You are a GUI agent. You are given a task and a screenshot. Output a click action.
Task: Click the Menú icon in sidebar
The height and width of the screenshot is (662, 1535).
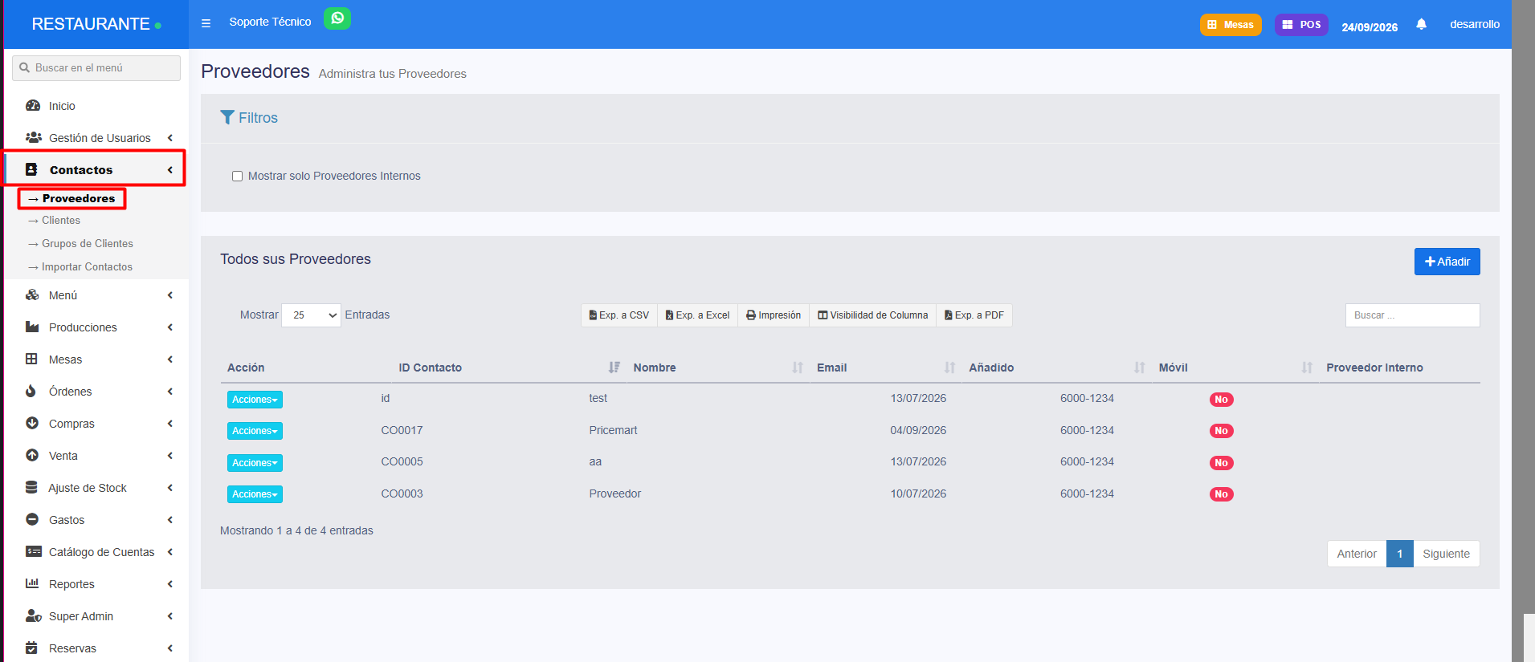click(x=32, y=294)
